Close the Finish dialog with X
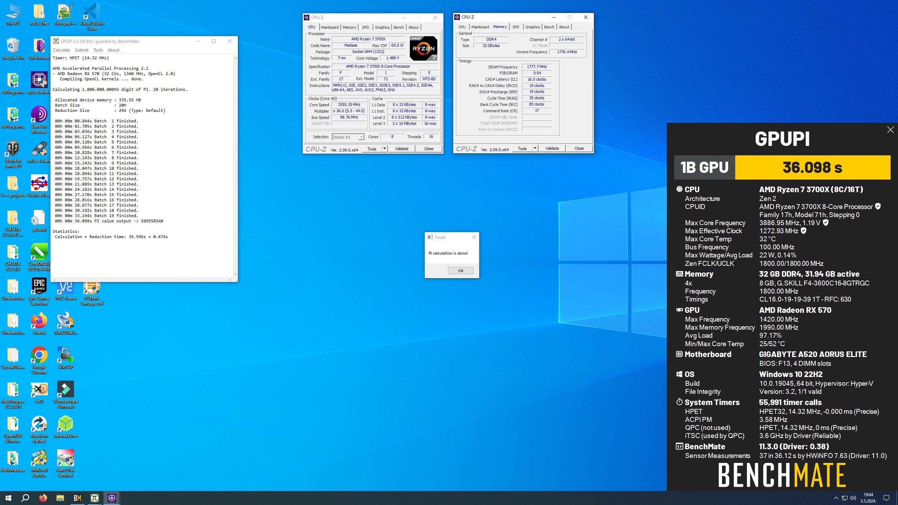 coord(474,237)
